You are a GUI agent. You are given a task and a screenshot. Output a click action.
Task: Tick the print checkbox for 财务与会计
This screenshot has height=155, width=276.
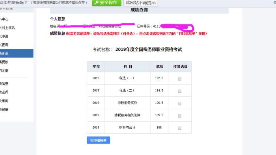[179, 128]
